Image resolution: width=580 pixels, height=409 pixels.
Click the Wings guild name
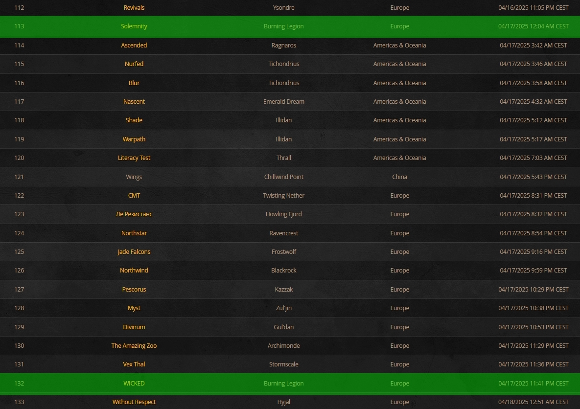point(134,177)
